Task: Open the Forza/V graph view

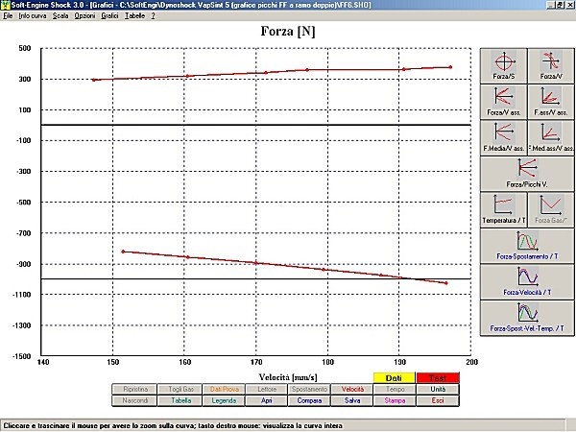Action: 549,63
